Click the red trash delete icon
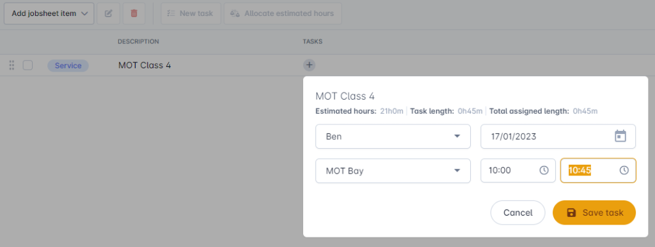The width and height of the screenshot is (655, 247). click(134, 13)
